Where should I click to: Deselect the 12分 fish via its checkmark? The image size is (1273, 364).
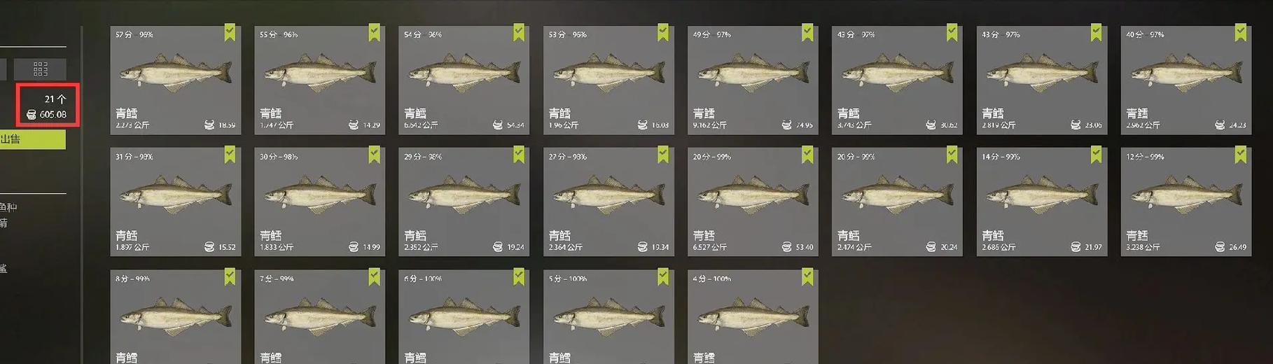coord(1241,155)
